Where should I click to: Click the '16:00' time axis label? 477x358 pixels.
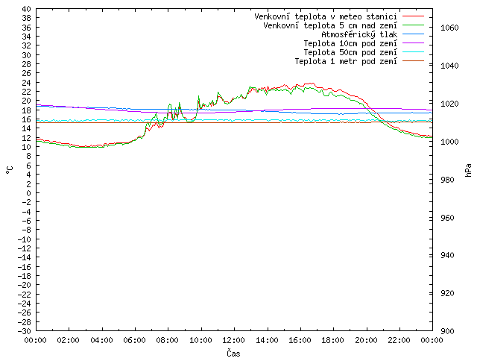tap(300, 340)
